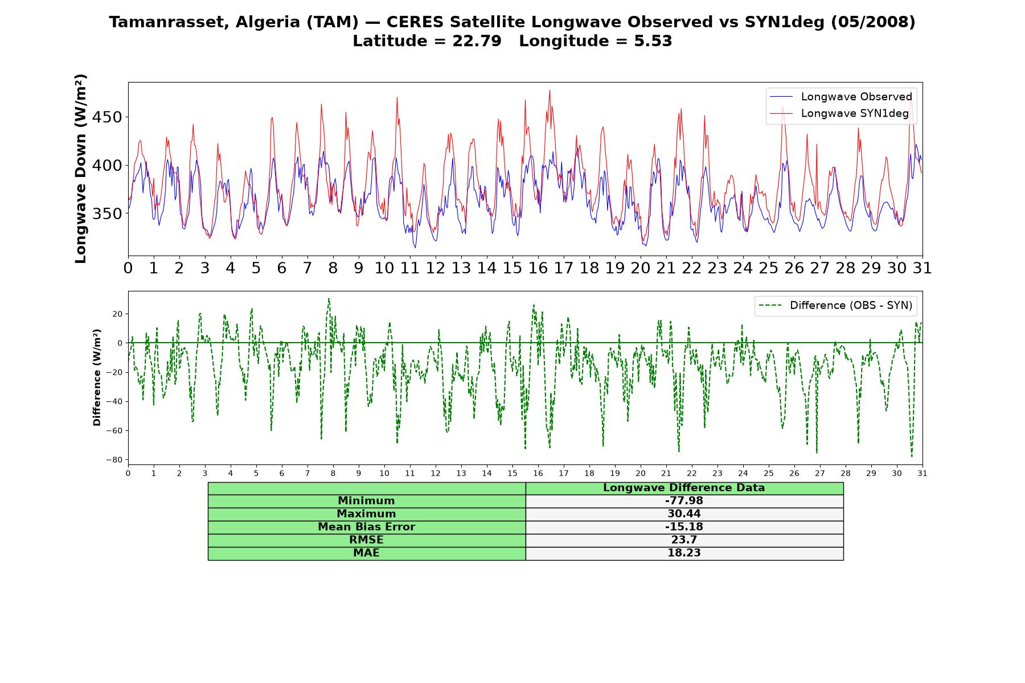The width and height of the screenshot is (1025, 683).
Task: Click the green dashed line legend sample
Action: (x=770, y=306)
